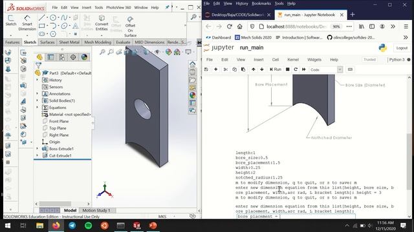Open Firefox tracking protection shield
The width and height of the screenshot is (414, 232).
(x=252, y=26)
